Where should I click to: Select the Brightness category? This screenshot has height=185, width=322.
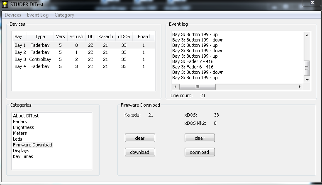tap(23, 127)
